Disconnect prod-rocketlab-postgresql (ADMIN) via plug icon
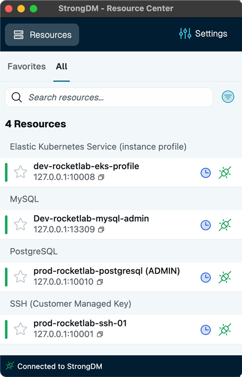This screenshot has height=377, width=242. [x=225, y=277]
